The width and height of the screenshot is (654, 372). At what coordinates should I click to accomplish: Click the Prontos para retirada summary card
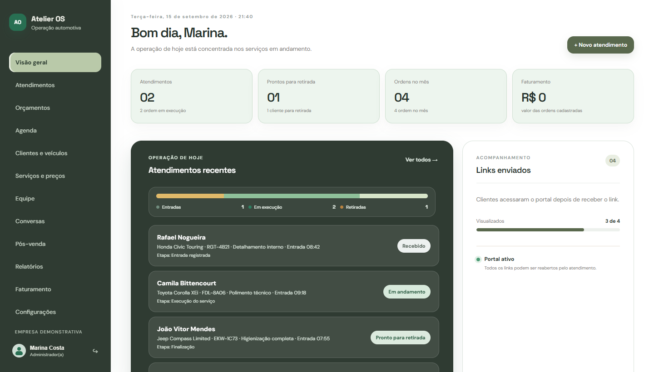[319, 96]
